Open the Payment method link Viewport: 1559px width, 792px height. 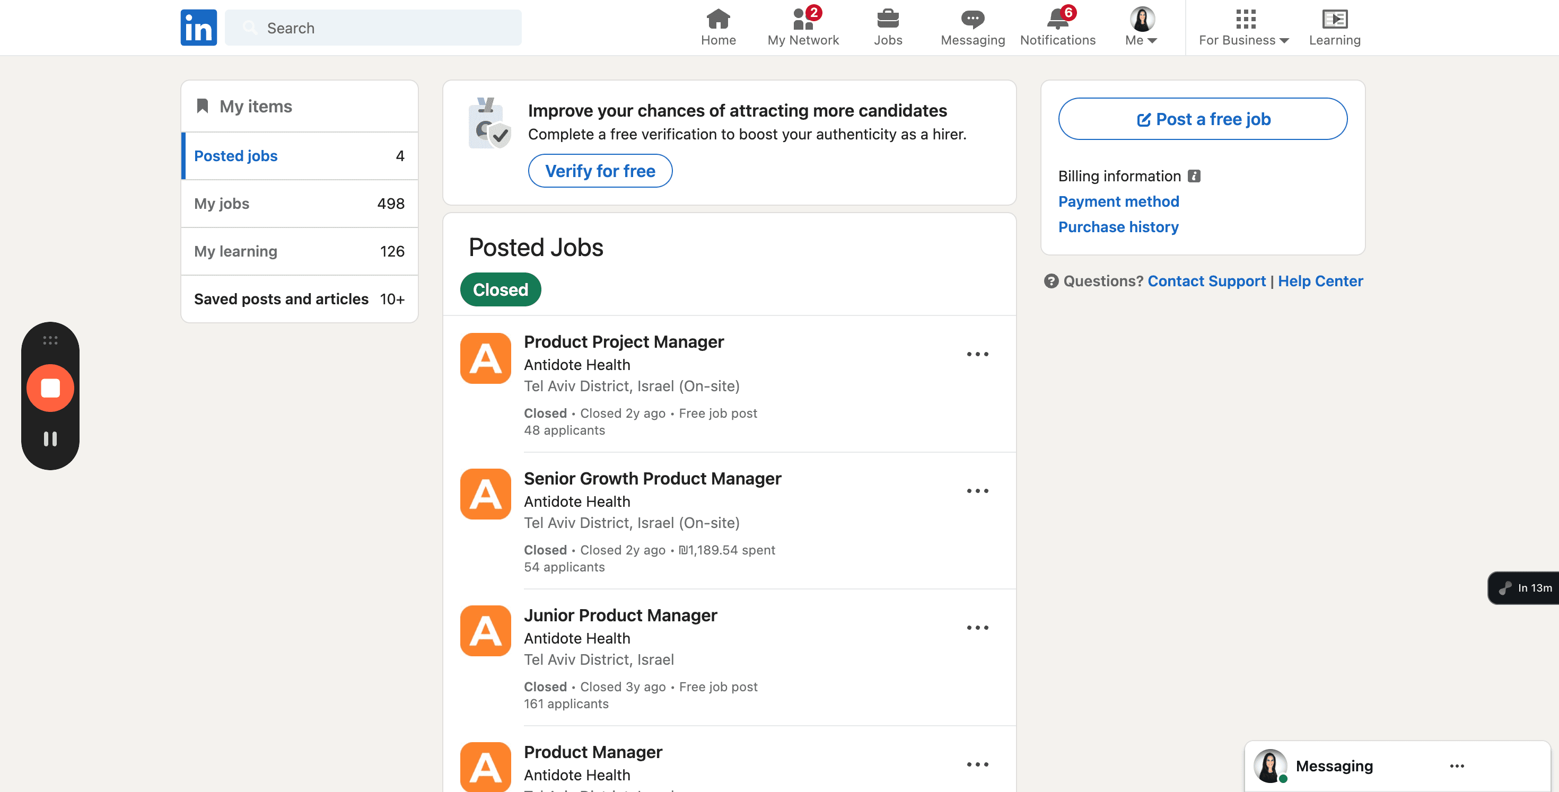click(x=1118, y=201)
